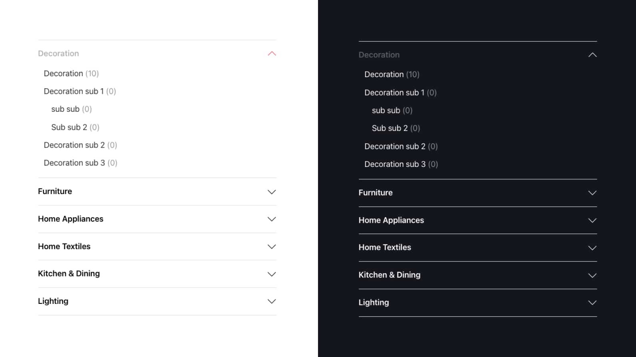
Task: Open Decoration sub 2 in dark panel
Action: point(401,147)
